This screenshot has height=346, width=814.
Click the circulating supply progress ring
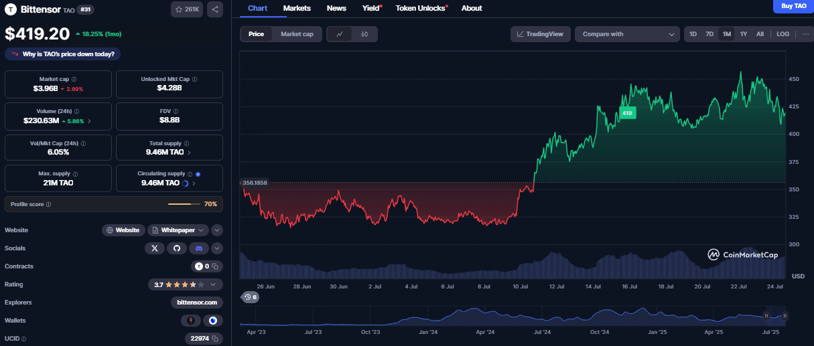coord(185,183)
